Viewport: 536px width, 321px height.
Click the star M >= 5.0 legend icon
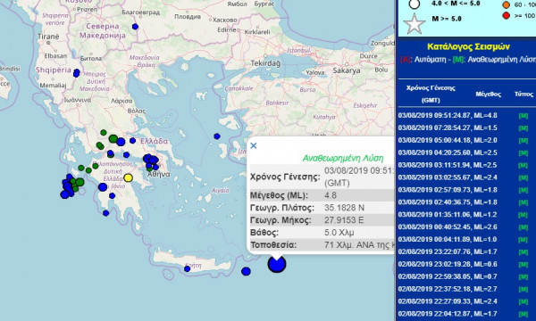click(414, 23)
